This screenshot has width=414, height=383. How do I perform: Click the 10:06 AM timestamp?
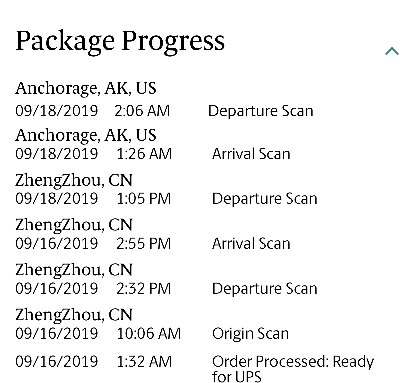[149, 333]
